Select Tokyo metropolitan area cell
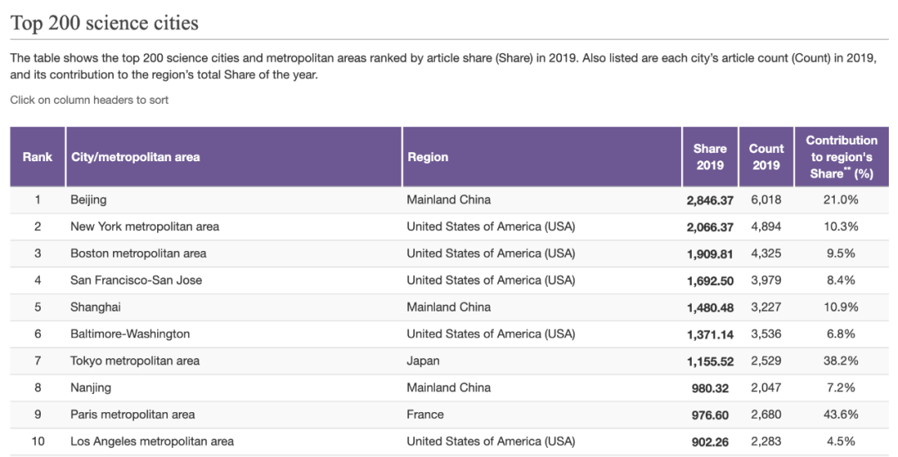Screen dimensions: 898x457 pos(136,361)
